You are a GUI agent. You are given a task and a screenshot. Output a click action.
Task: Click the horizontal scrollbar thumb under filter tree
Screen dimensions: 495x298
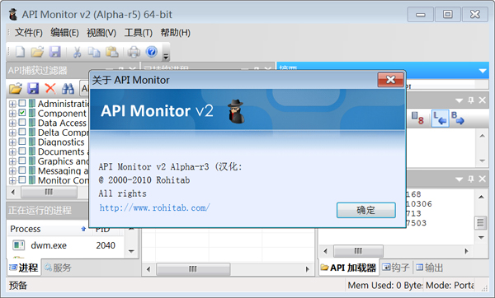49,192
